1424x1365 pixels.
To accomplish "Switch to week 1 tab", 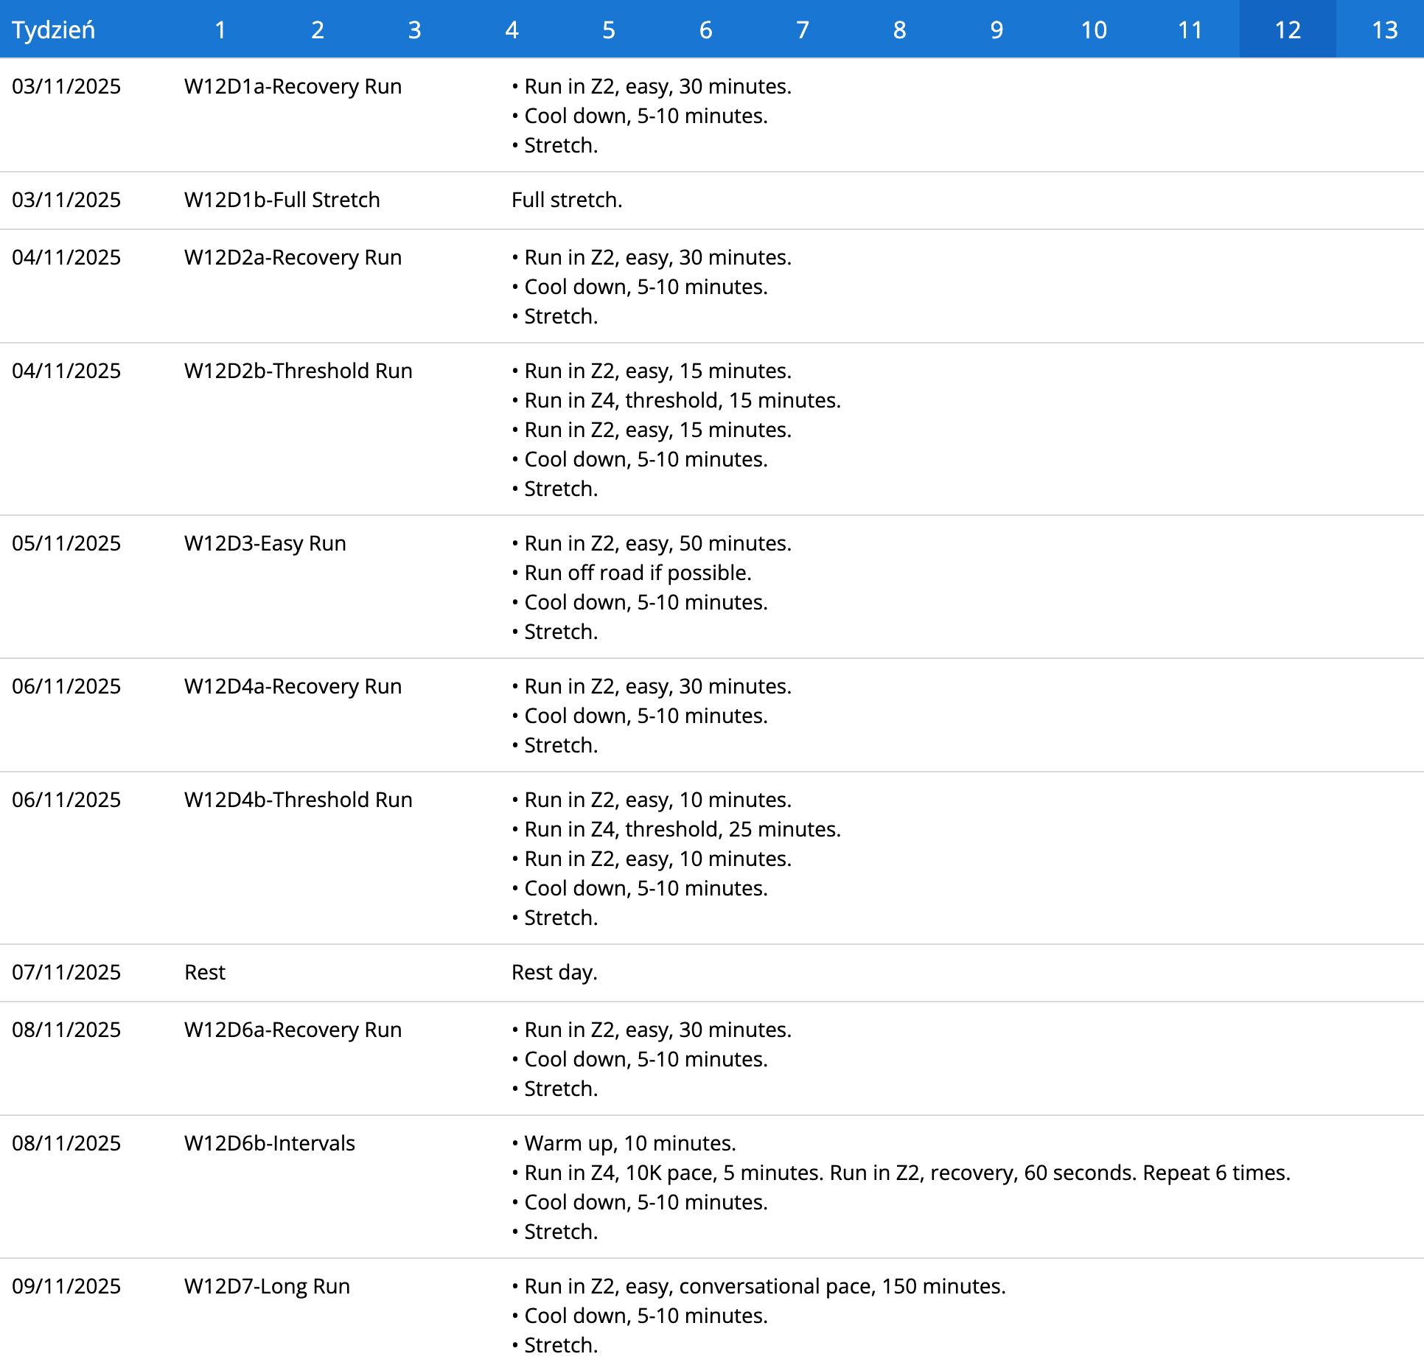I will pyautogui.click(x=220, y=29).
